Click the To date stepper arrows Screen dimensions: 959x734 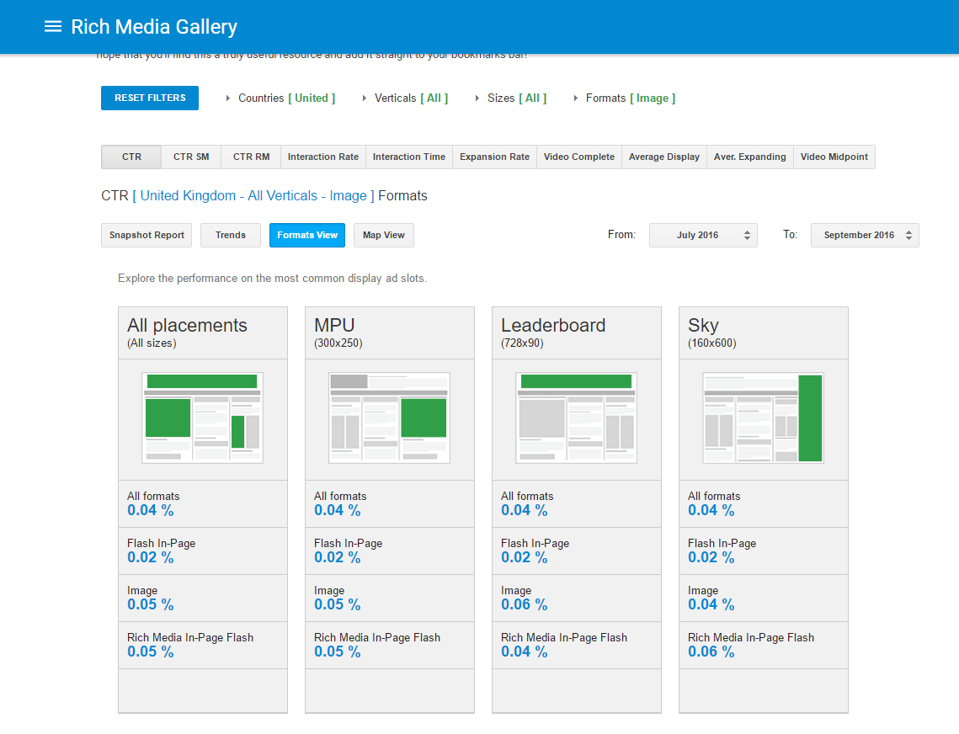[x=907, y=235]
